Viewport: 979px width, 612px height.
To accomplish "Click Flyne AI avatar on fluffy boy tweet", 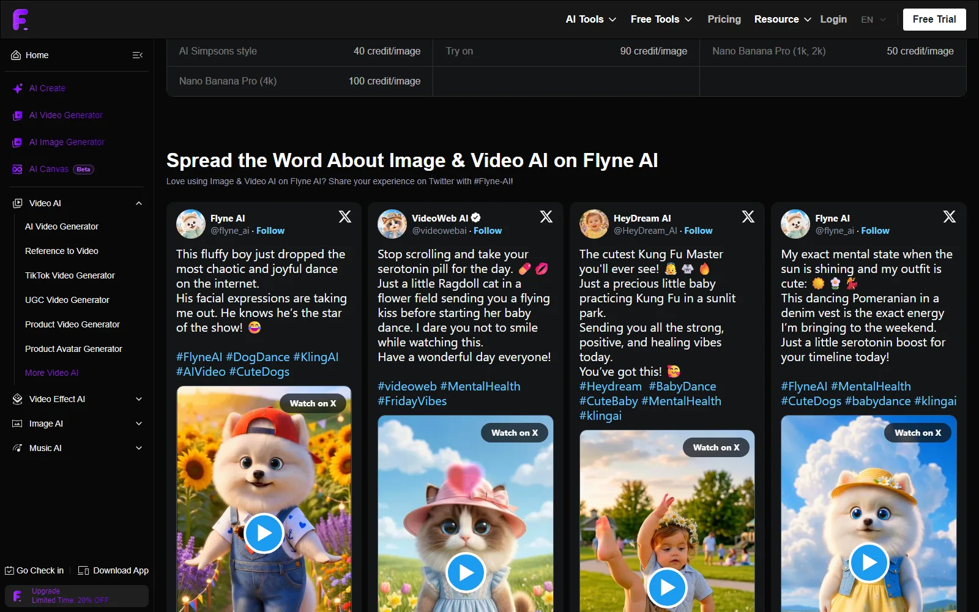I will [x=191, y=224].
